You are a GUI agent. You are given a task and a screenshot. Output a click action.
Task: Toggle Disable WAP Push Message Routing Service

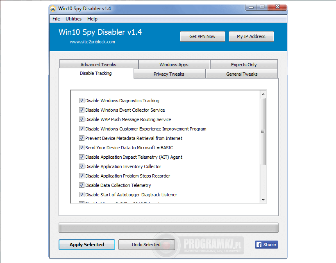82,119
